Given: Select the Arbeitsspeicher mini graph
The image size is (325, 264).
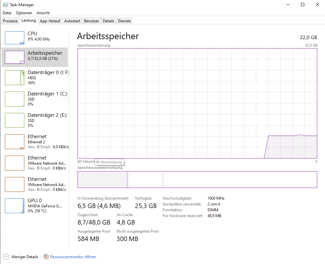Looking at the screenshot, I should click(15, 57).
